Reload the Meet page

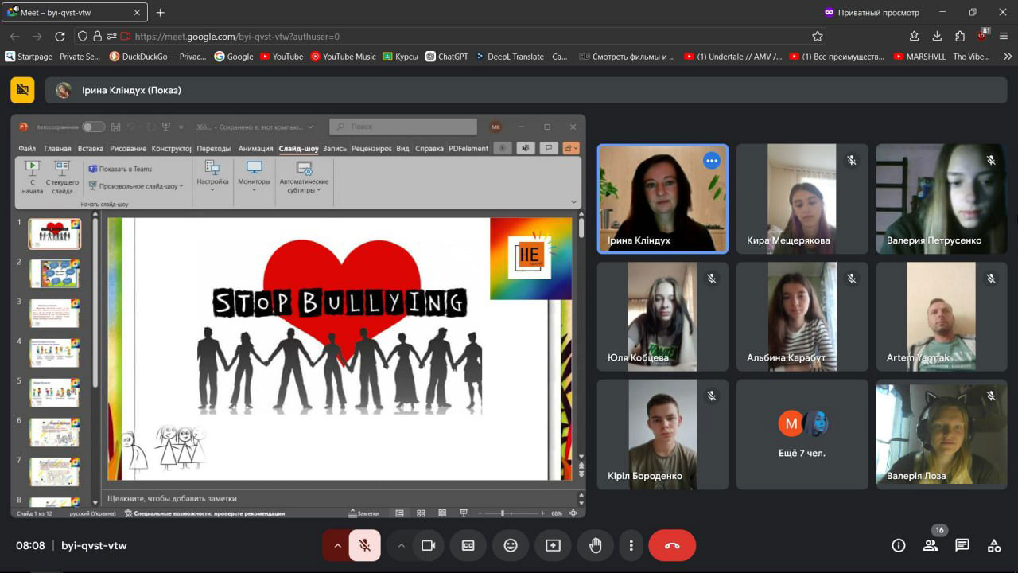(60, 36)
